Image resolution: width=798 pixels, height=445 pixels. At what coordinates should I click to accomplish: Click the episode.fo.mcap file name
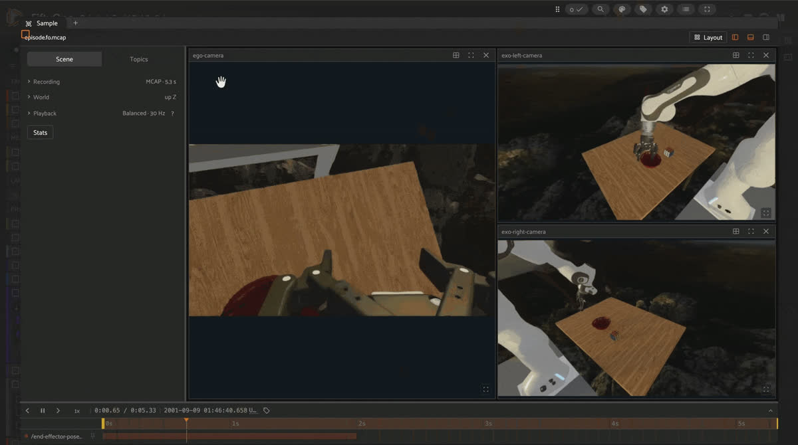[x=45, y=38]
